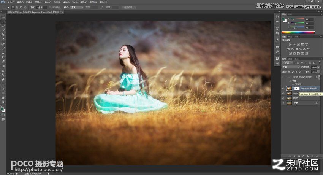Select the Crop tool
The image size is (323, 175).
pos(3,35)
